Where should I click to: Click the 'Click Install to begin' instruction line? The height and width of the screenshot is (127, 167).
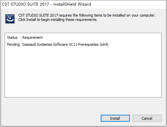click(58, 20)
